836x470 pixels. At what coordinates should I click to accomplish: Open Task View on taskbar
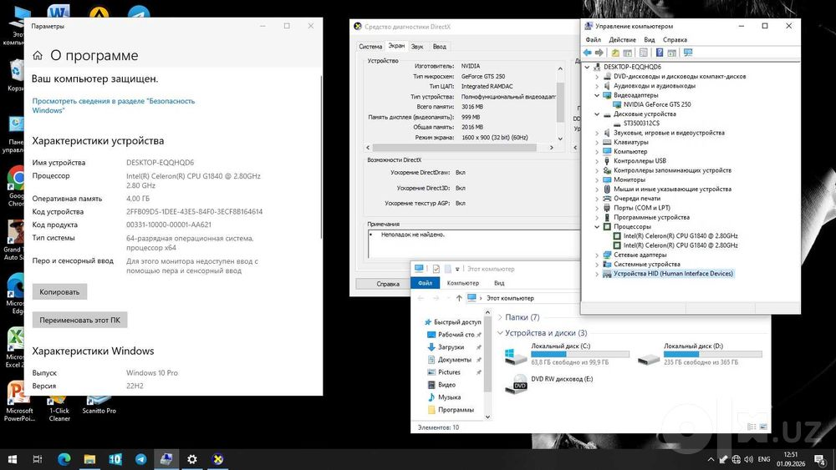pos(38,459)
